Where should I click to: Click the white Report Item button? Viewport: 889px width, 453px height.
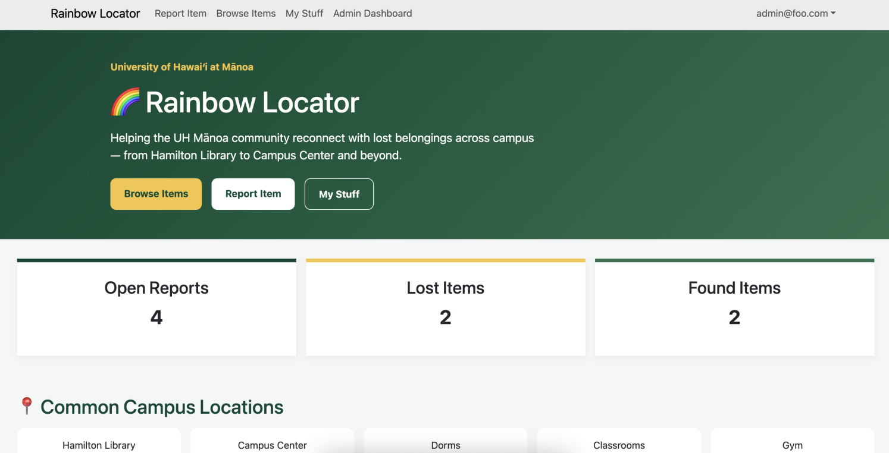[253, 194]
